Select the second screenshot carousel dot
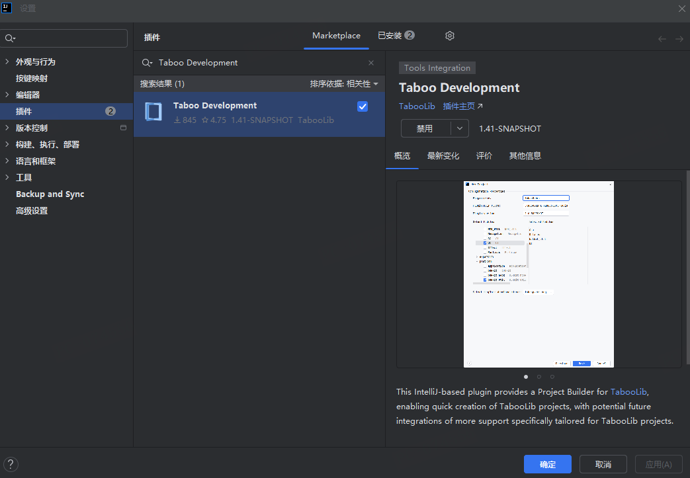 coord(539,377)
